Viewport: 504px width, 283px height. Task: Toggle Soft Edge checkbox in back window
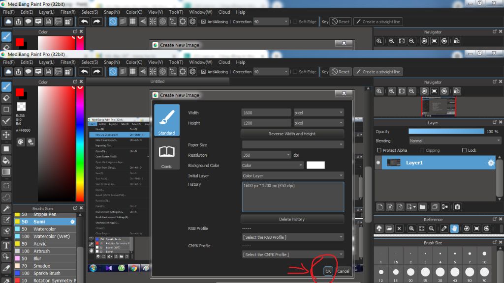295,22
